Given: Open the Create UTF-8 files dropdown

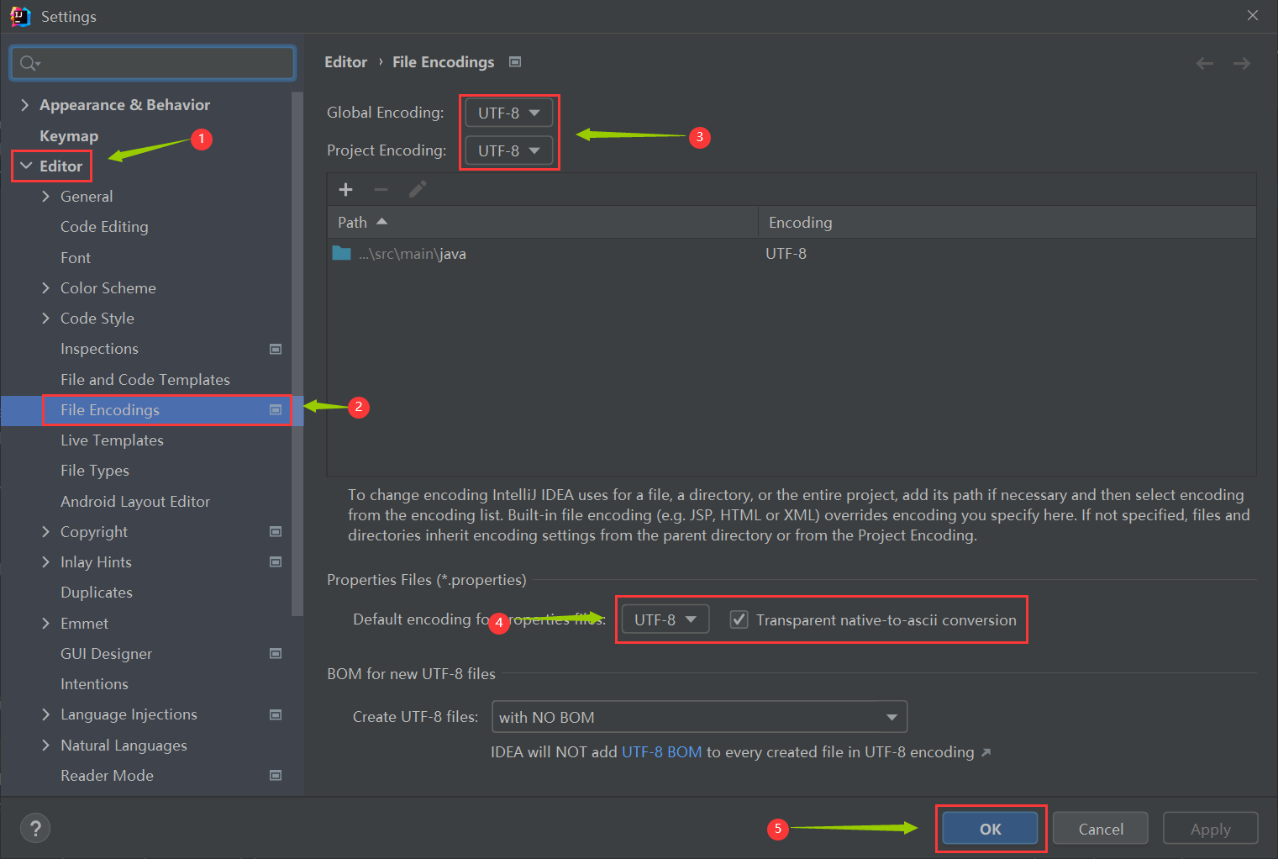Looking at the screenshot, I should [x=699, y=717].
